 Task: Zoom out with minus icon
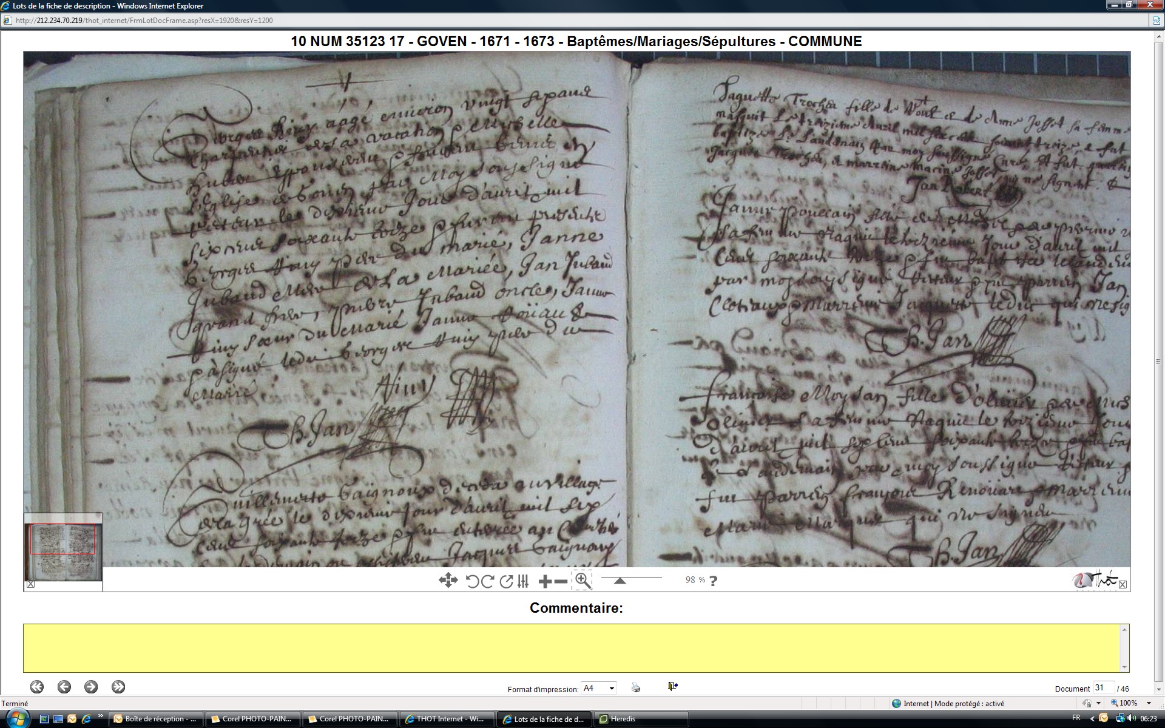tap(561, 581)
